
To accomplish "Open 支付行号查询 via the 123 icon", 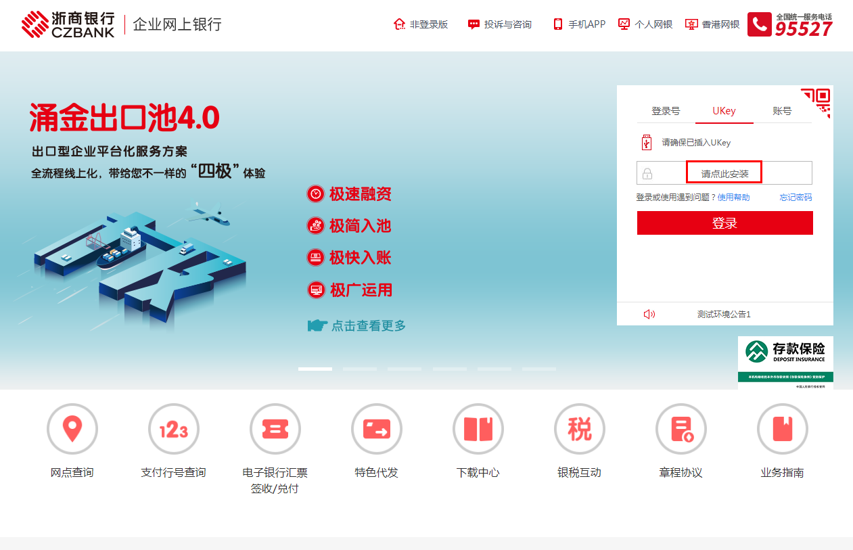I will point(174,429).
